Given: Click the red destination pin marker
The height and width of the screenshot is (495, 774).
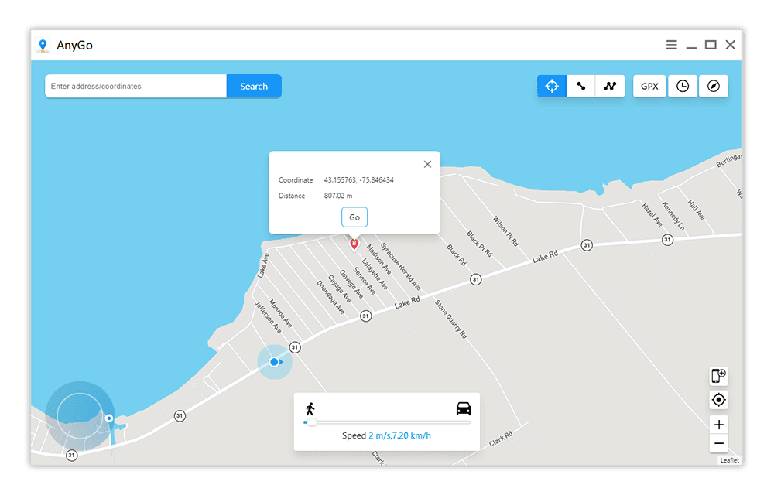Looking at the screenshot, I should click(354, 244).
